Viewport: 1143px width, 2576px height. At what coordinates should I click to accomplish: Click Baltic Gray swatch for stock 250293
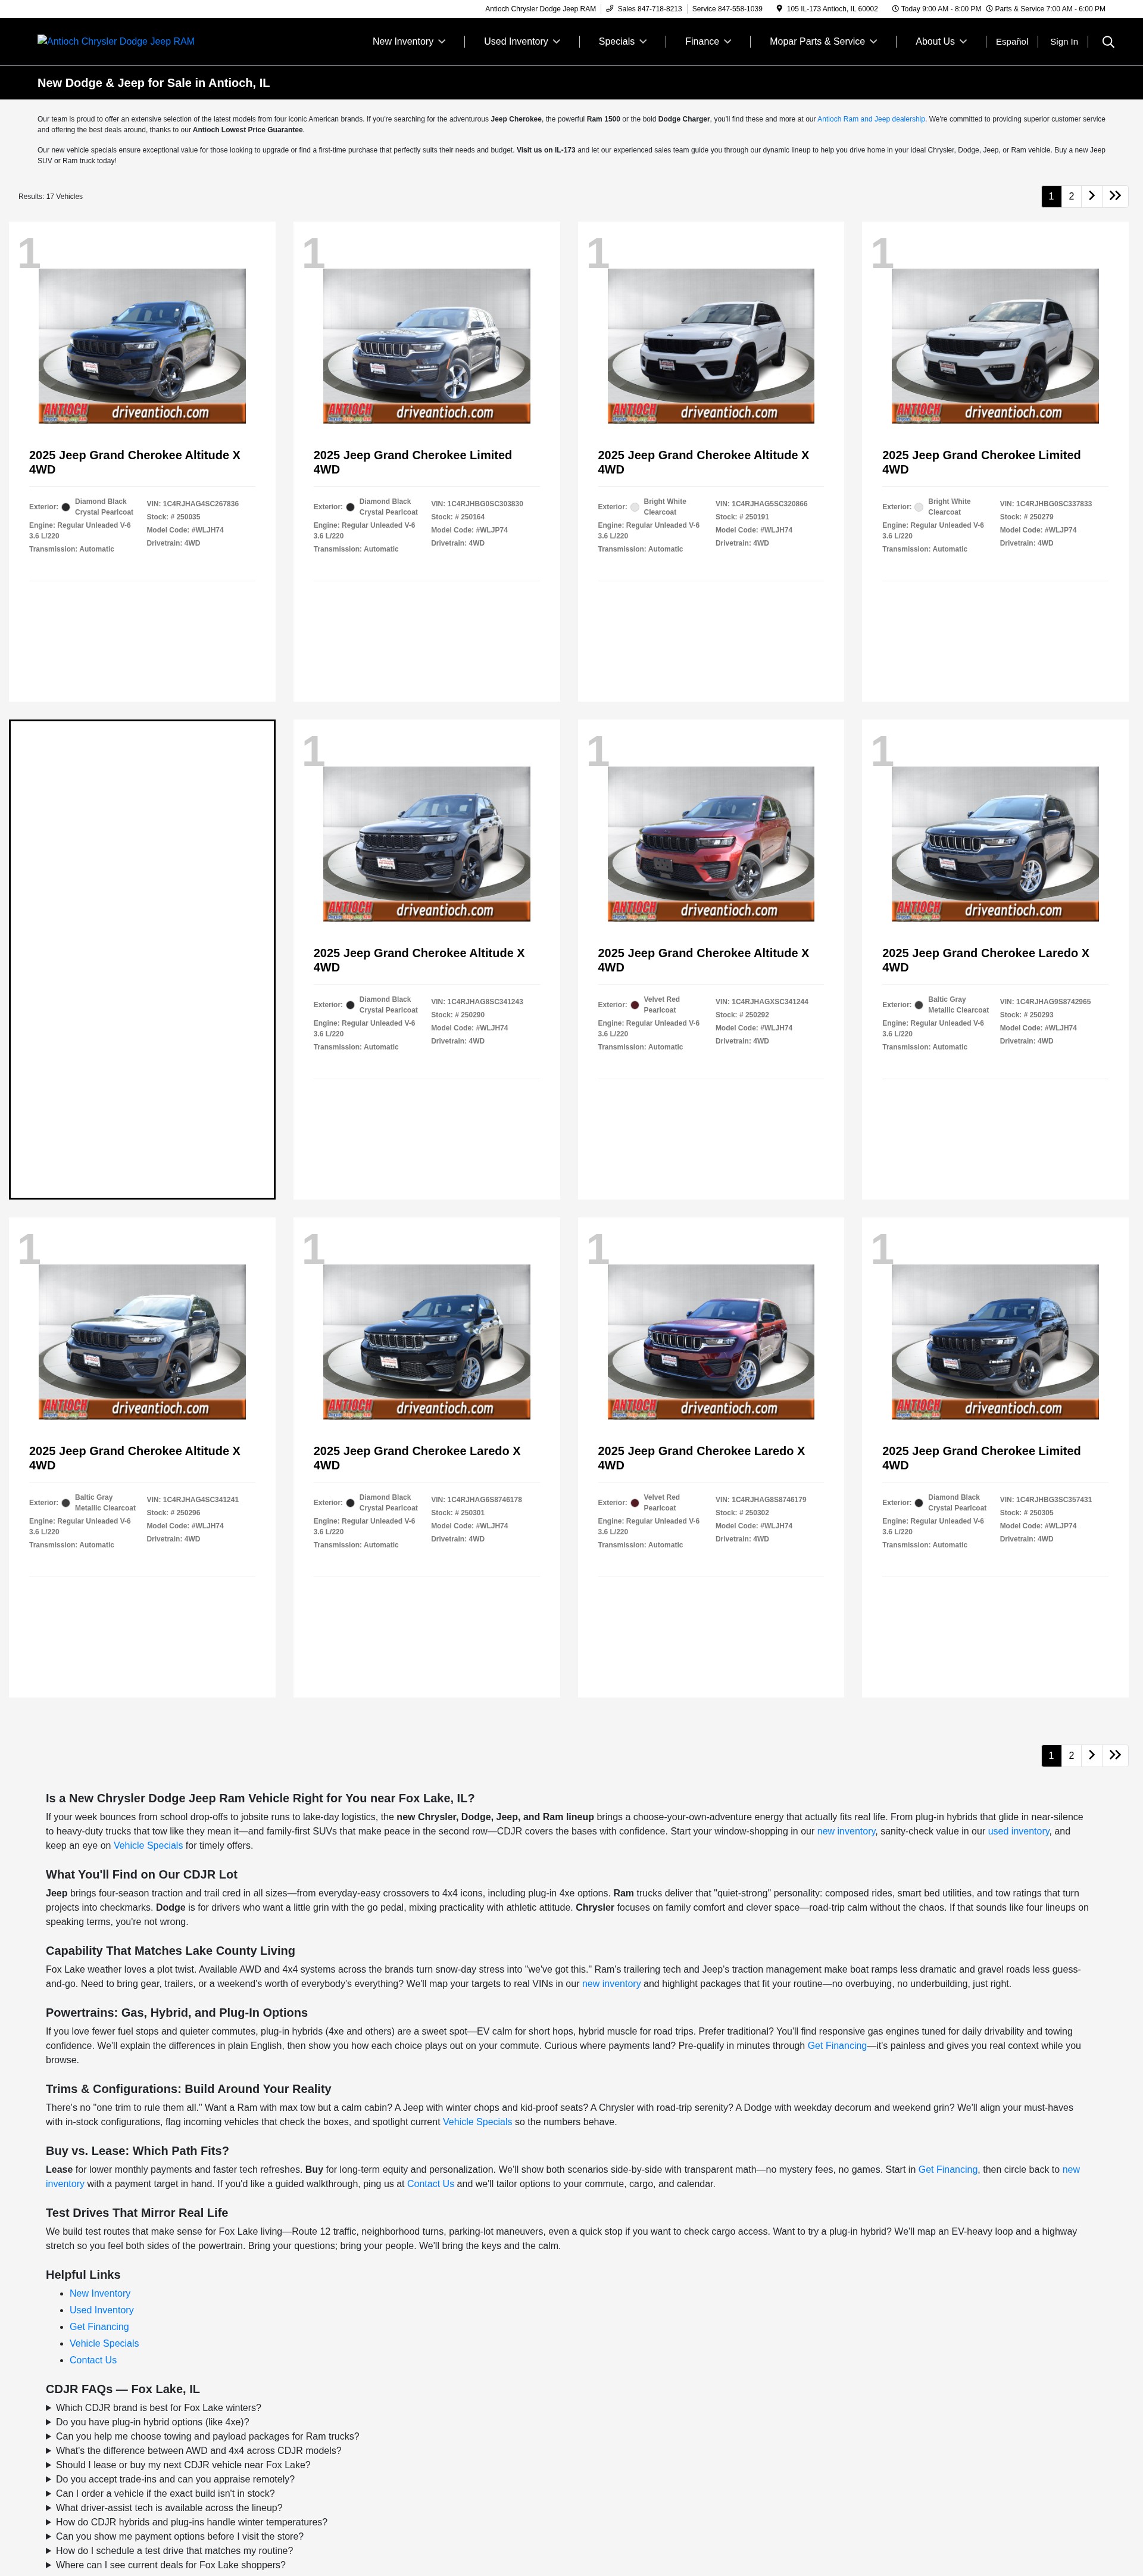coord(919,1005)
